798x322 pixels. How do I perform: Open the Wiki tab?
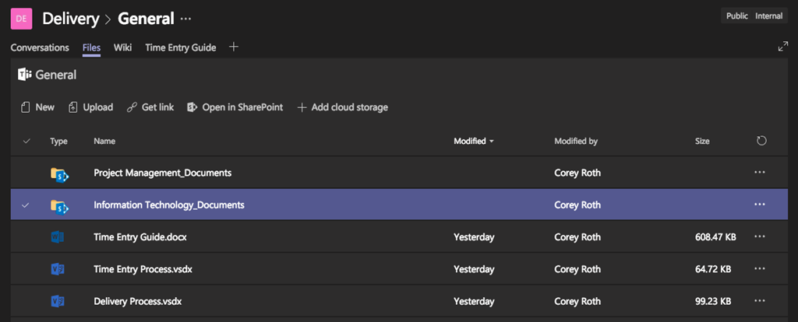coord(122,47)
